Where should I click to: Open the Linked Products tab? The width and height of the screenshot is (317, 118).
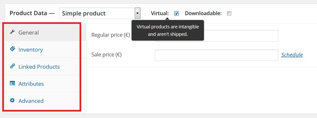pyautogui.click(x=39, y=67)
